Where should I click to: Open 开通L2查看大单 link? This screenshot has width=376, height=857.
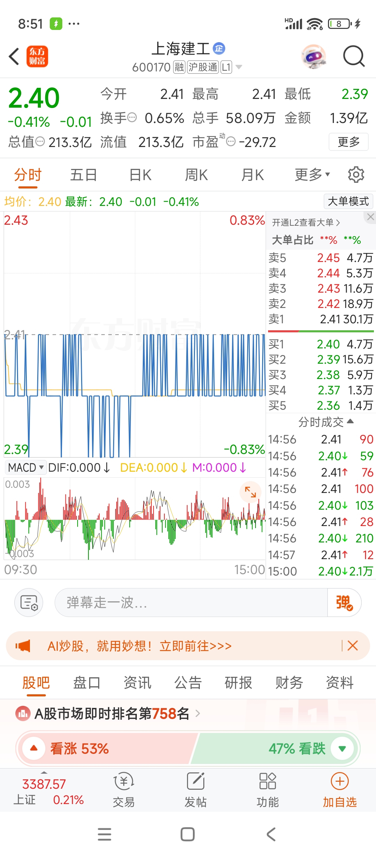(x=306, y=222)
